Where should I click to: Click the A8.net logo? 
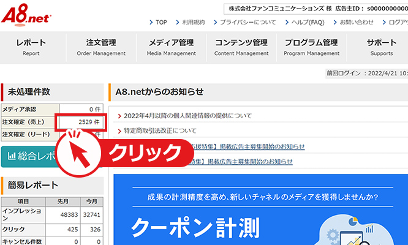tap(26, 15)
